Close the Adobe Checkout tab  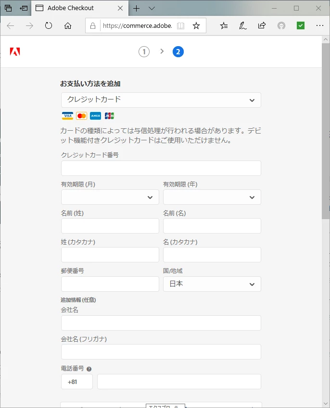[120, 8]
